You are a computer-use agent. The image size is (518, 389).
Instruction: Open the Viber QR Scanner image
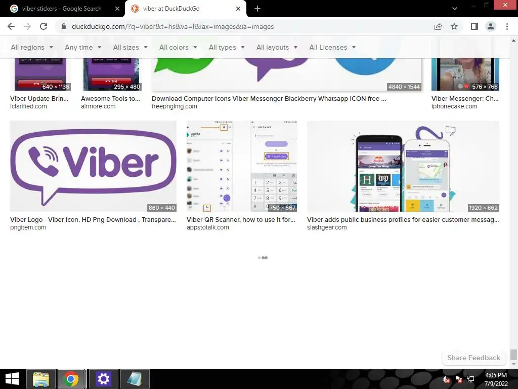point(241,166)
